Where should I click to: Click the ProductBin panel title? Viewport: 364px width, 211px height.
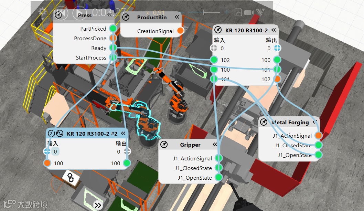coord(152,17)
